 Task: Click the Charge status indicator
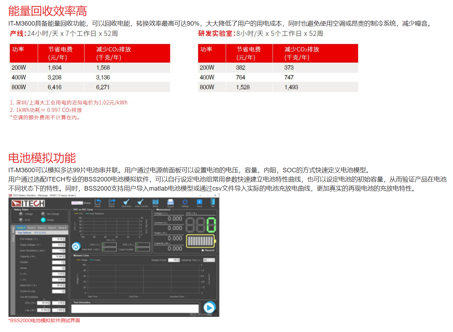click(x=21, y=214)
